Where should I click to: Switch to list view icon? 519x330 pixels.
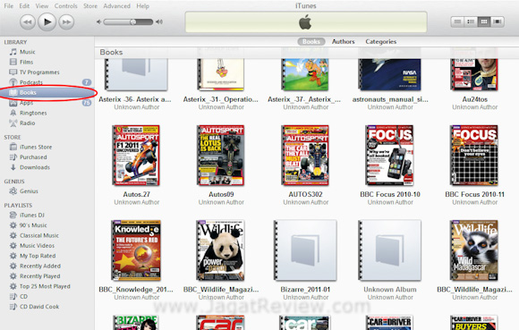click(x=457, y=21)
